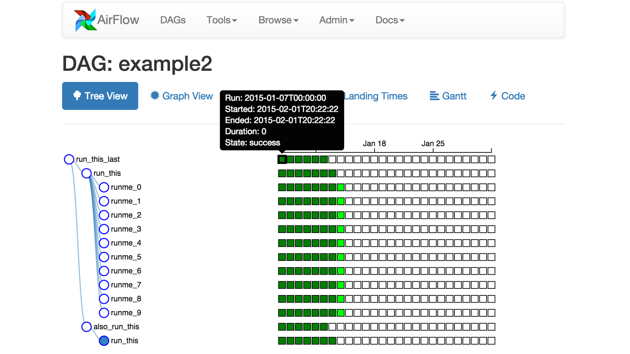Click the last empty square in bottom run_this row

pos(491,341)
